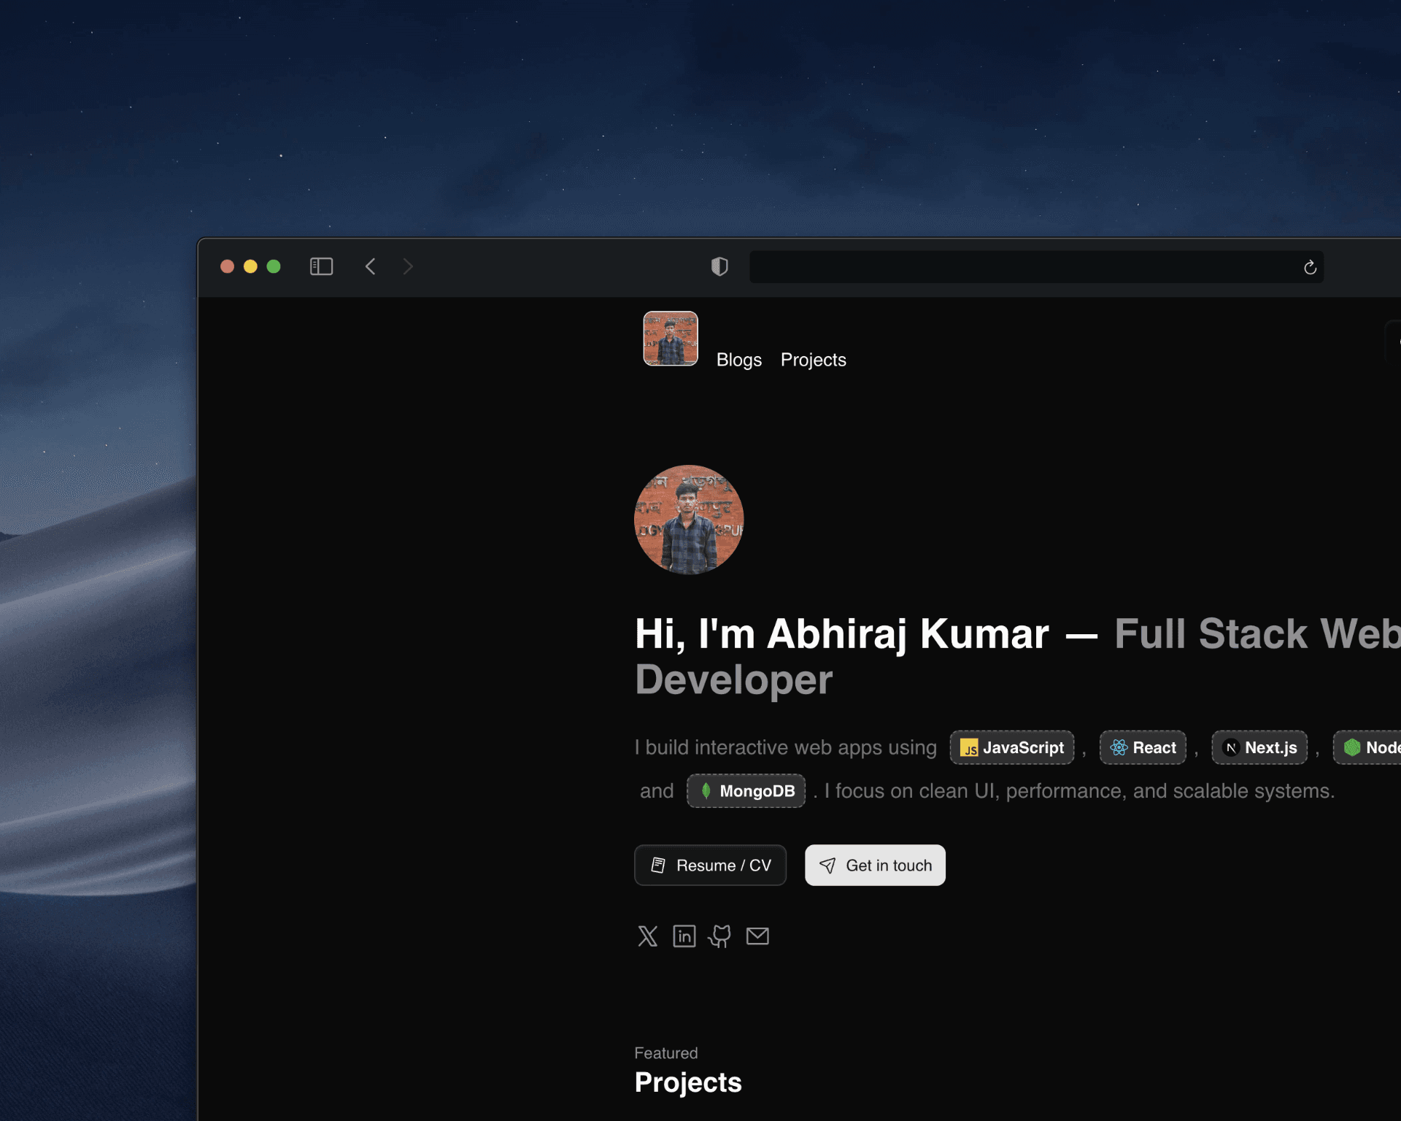Click the privacy shield icon in Safari toolbar
This screenshot has height=1121, width=1401.
click(x=719, y=266)
